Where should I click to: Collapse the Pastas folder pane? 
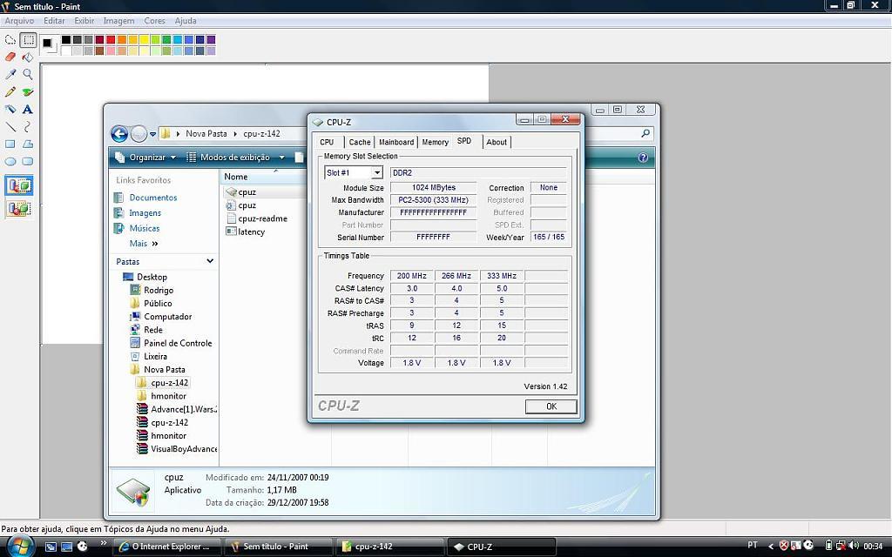point(210,261)
